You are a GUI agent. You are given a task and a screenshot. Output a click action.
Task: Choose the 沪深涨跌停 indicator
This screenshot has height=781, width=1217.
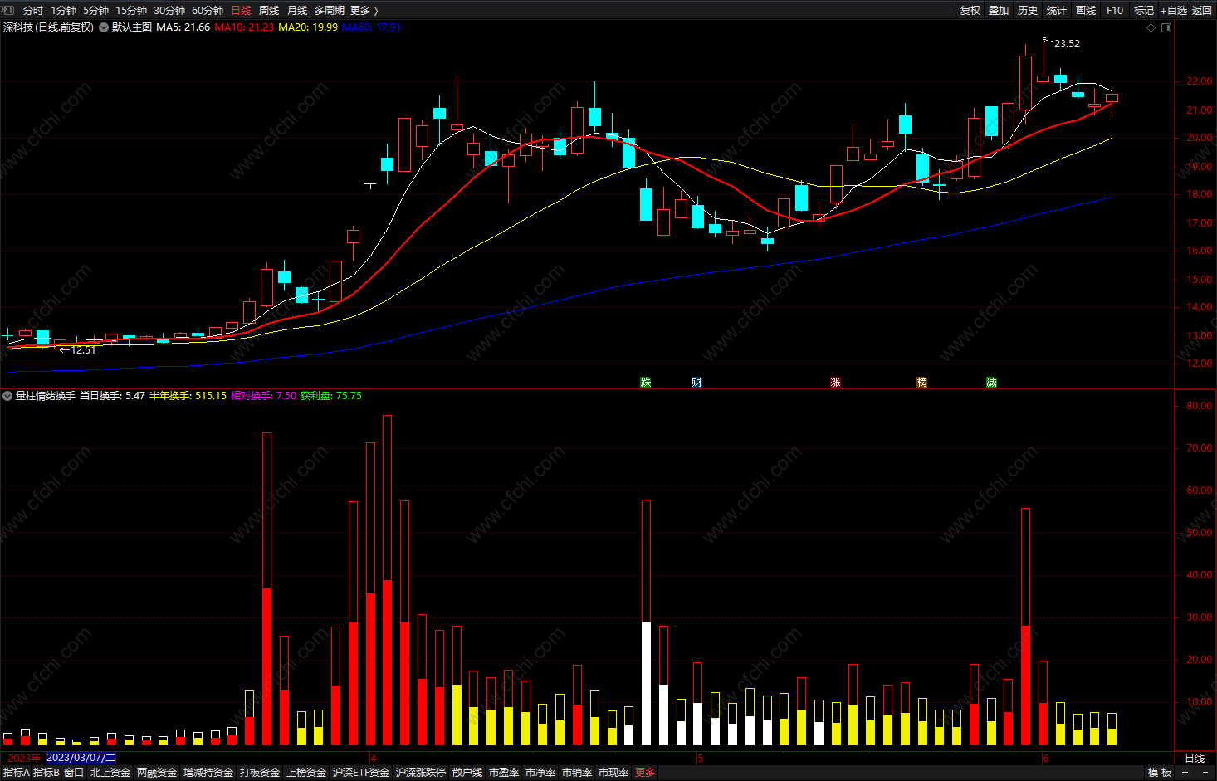(421, 773)
